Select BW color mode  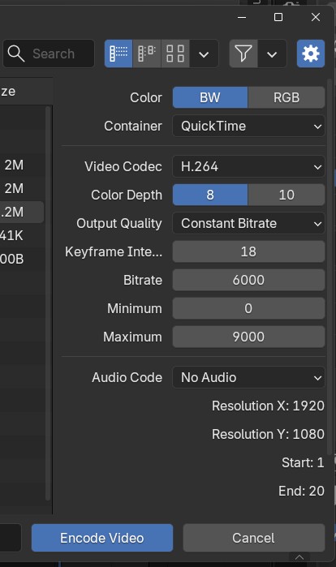pyautogui.click(x=210, y=97)
